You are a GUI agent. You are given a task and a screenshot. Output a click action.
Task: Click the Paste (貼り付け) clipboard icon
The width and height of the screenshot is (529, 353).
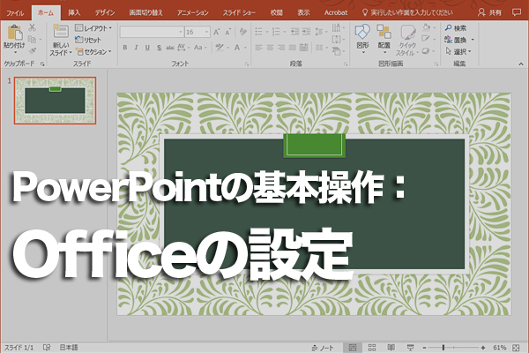[x=14, y=33]
